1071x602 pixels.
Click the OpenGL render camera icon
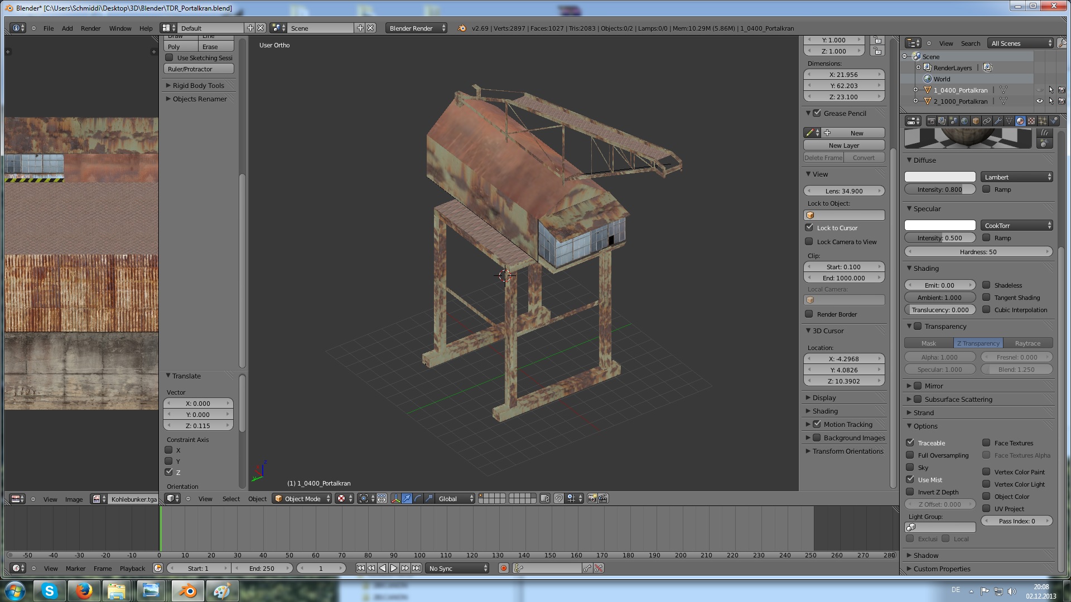592,499
